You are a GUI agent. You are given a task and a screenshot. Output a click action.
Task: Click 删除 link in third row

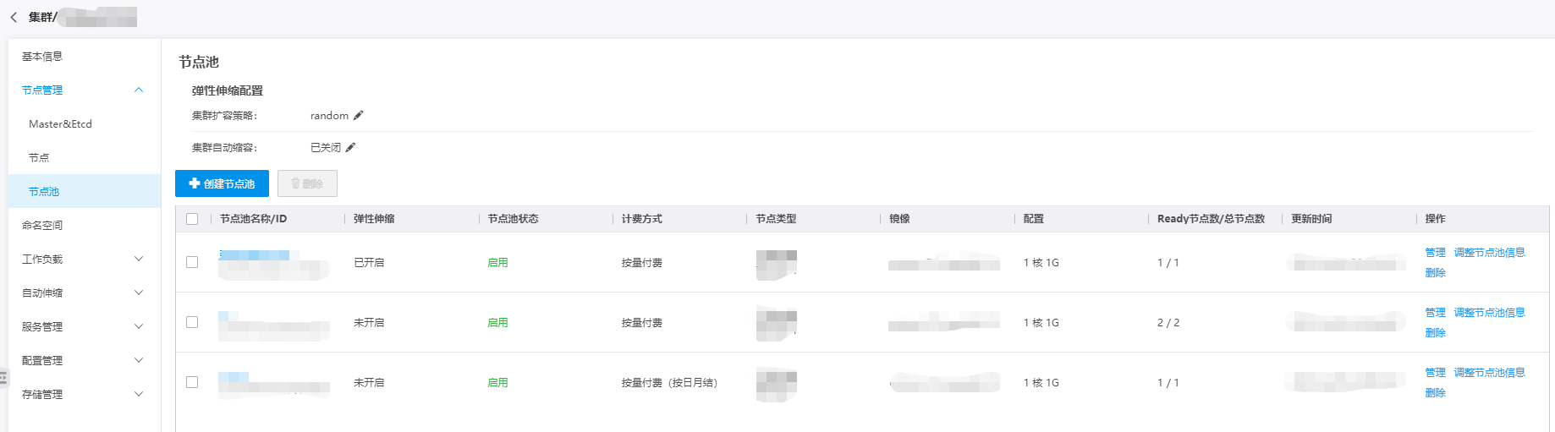(x=1435, y=393)
